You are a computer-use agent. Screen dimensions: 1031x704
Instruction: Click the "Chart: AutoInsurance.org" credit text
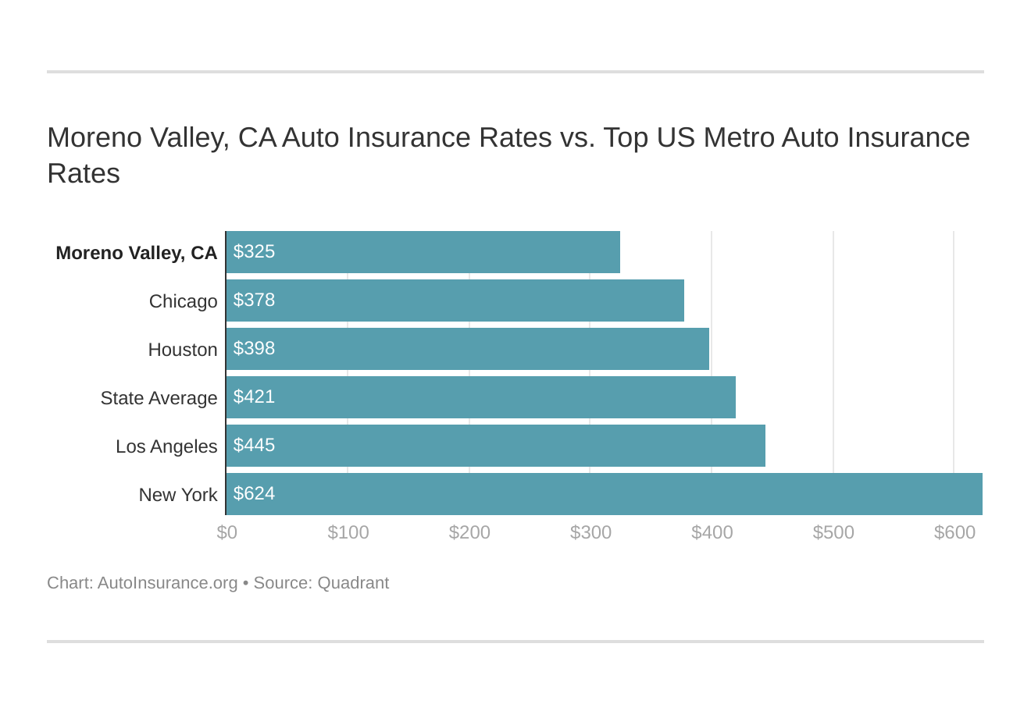[142, 583]
